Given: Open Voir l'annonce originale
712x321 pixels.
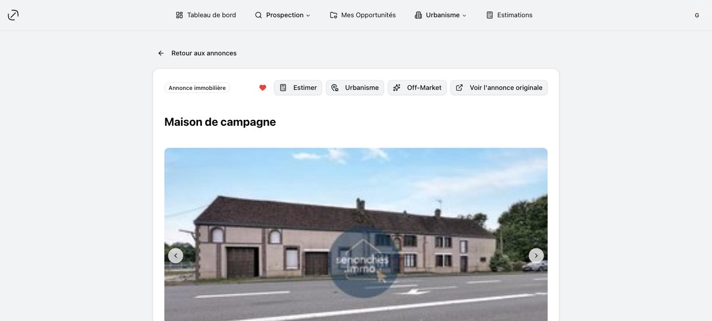Looking at the screenshot, I should tap(499, 88).
